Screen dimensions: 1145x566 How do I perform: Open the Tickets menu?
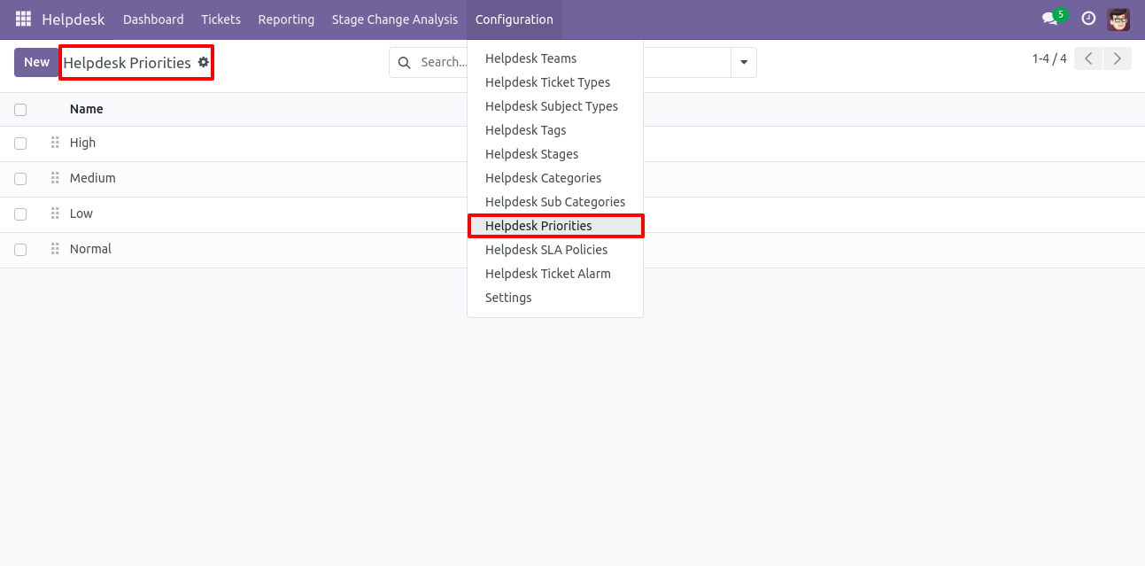(x=220, y=19)
